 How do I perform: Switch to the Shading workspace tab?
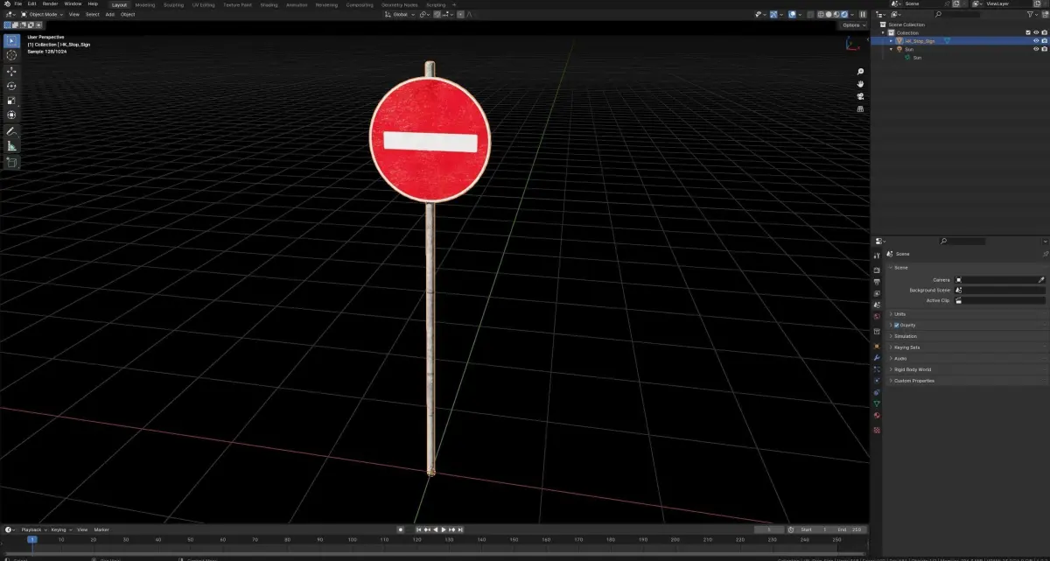tap(269, 4)
